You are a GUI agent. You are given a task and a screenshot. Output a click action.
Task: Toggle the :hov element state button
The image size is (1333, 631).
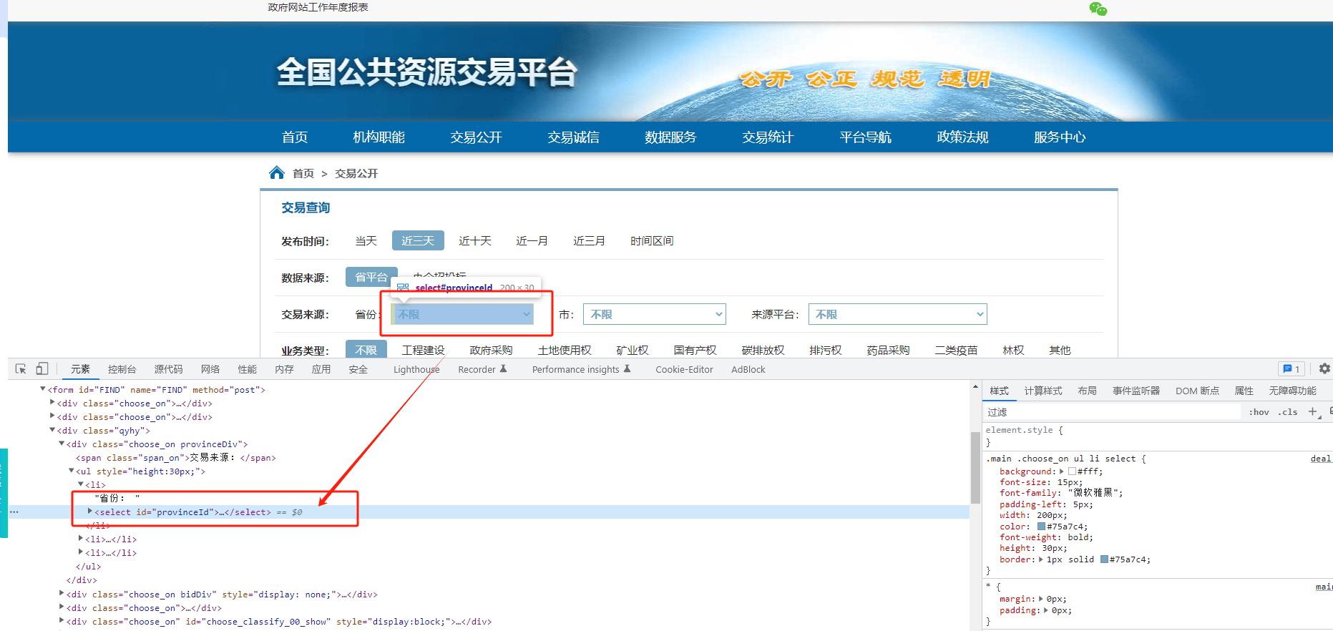pyautogui.click(x=1259, y=412)
